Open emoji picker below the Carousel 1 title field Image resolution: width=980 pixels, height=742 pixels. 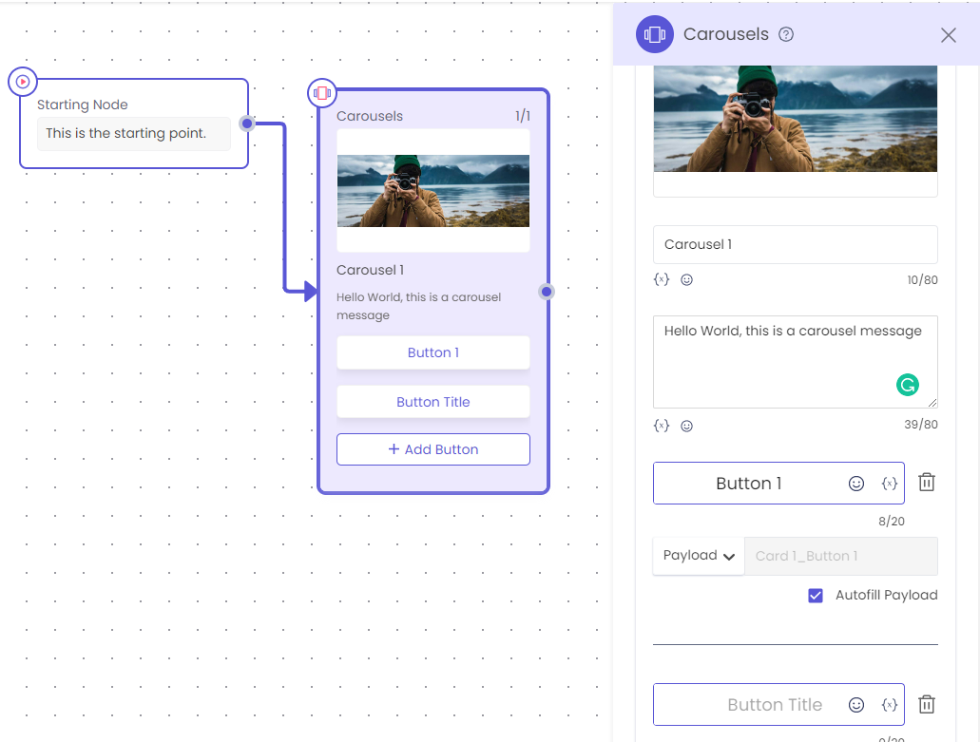pos(686,280)
